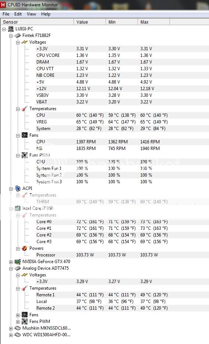
Task: Click the ACPI shield icon
Action: 18,188
